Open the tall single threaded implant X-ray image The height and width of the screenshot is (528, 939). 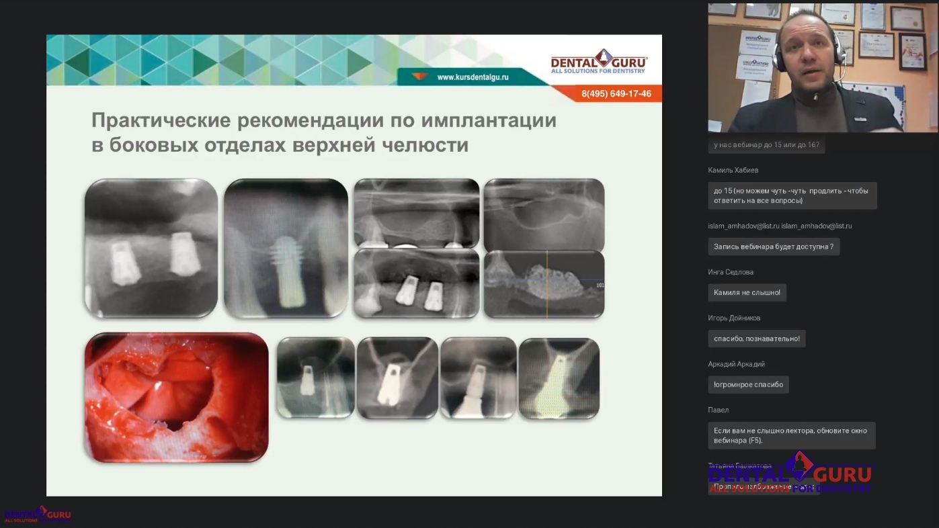tap(286, 248)
